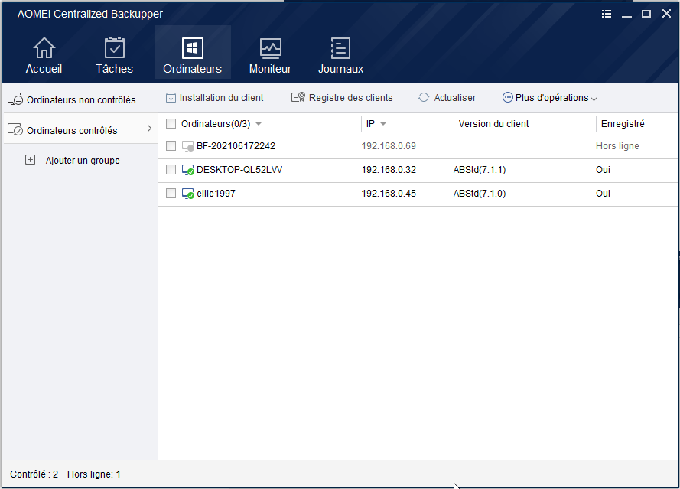Select the DESKTOP-QL52LVV computer name
This screenshot has width=680, height=489.
pyautogui.click(x=239, y=170)
